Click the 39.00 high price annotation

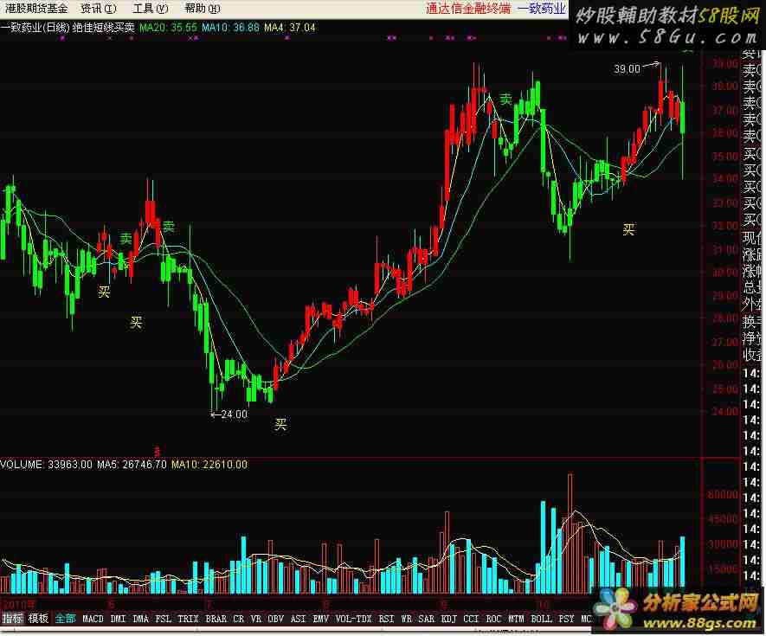pyautogui.click(x=627, y=69)
